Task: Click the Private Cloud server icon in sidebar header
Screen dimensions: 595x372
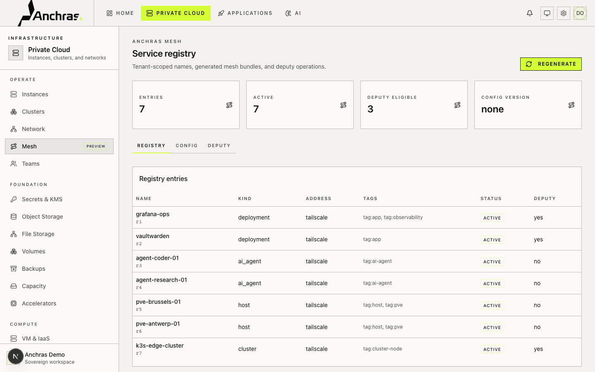Action: point(16,53)
